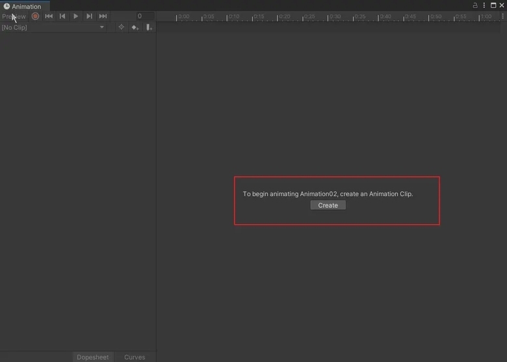
Task: Click the filter by selection icon
Action: 122,27
